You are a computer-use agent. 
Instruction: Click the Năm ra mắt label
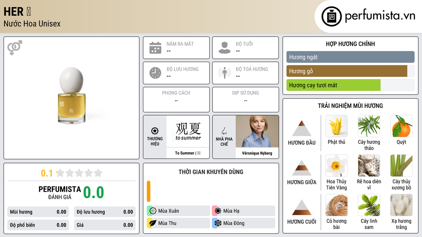[180, 44]
